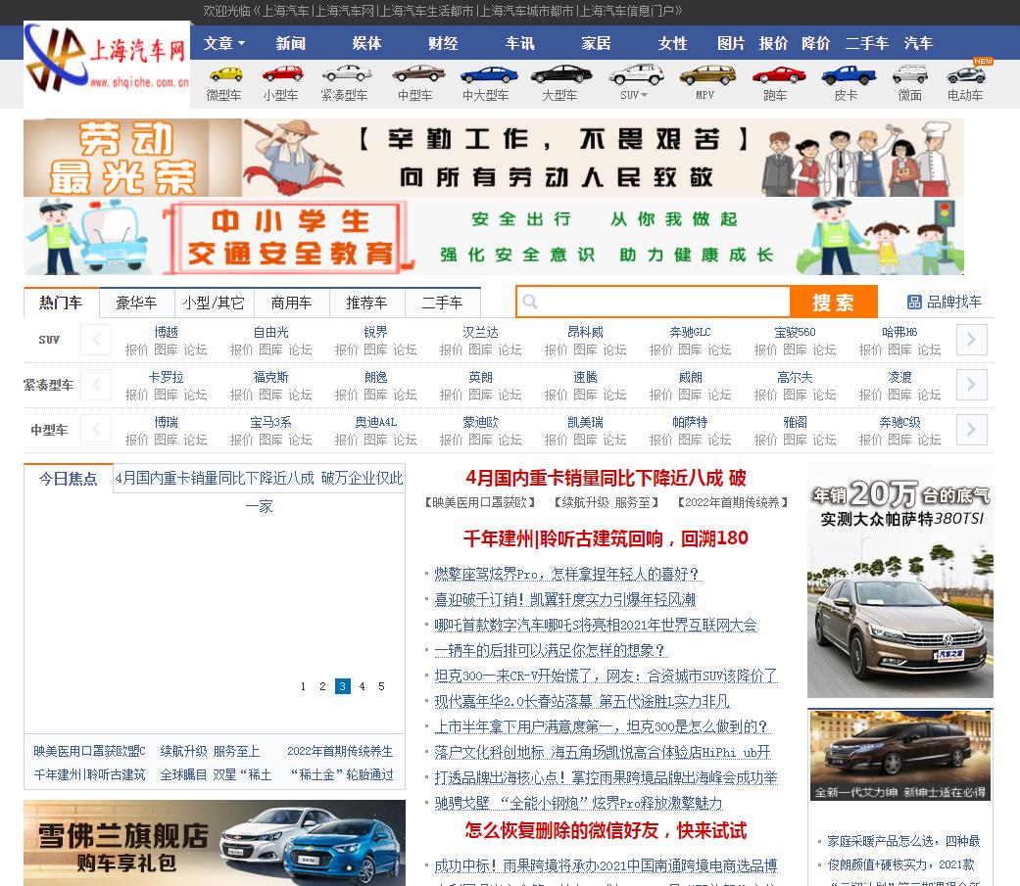
Task: Show previous SUV models with left arrow
Action: click(96, 340)
